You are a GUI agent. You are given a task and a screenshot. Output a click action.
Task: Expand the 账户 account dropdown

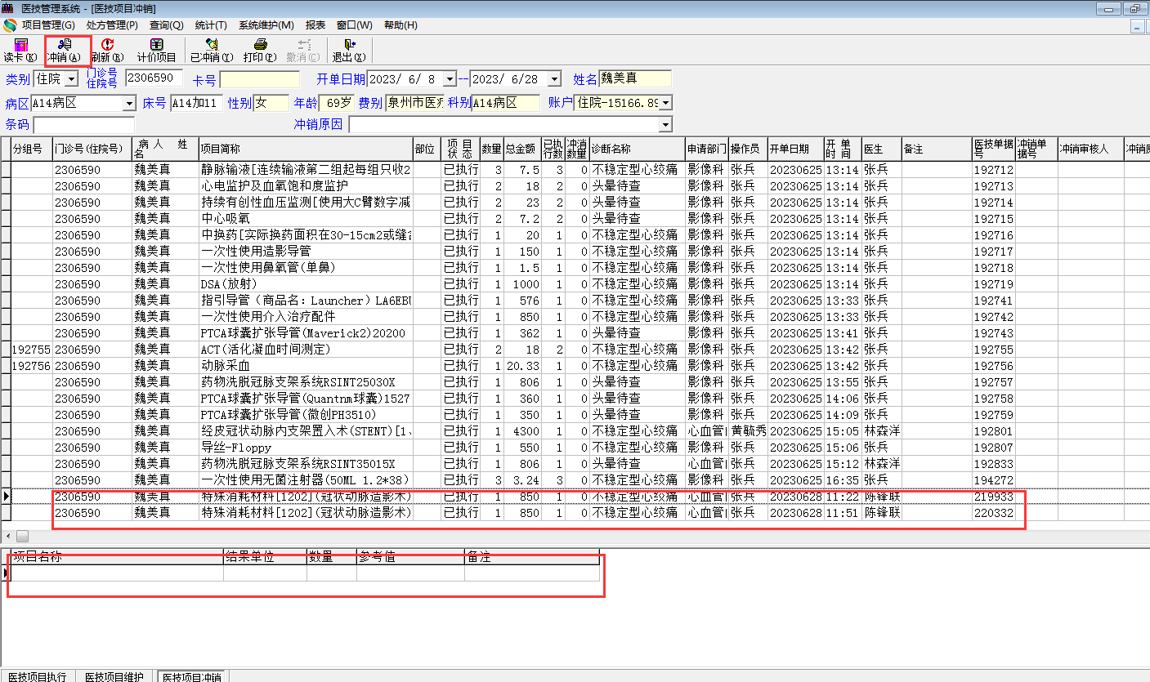click(x=665, y=103)
